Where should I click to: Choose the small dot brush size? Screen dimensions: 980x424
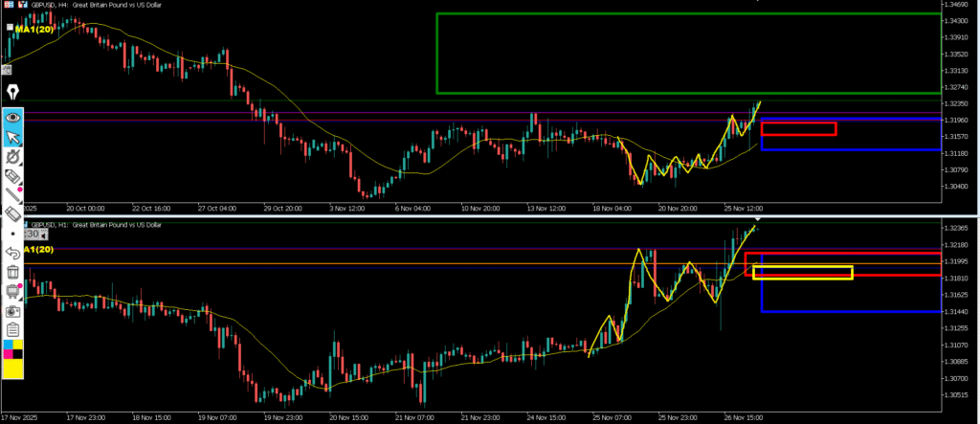pos(13,234)
